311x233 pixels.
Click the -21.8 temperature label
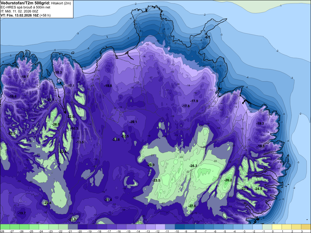pos(116,140)
